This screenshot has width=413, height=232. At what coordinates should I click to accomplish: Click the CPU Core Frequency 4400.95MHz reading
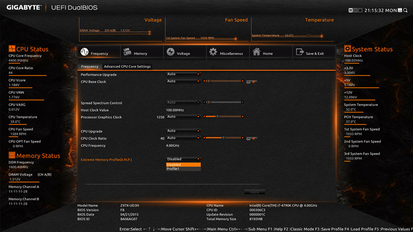pyautogui.click(x=18, y=60)
